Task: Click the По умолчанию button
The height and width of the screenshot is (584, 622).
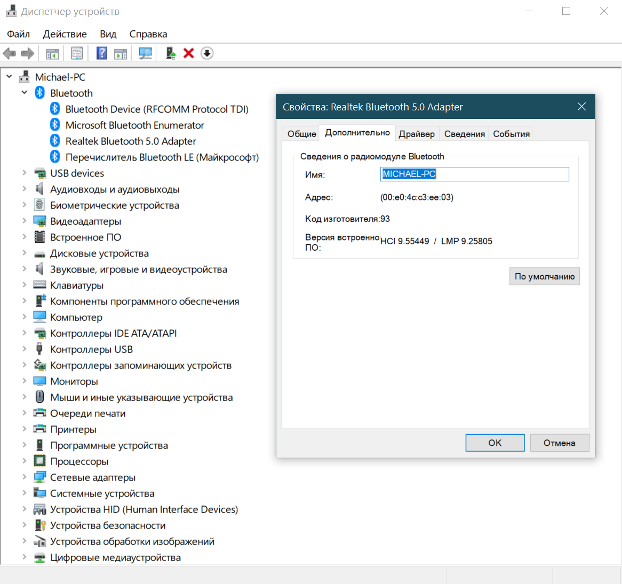Action: [x=544, y=276]
